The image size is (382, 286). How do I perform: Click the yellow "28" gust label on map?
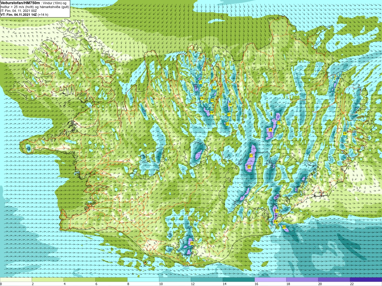(230, 104)
